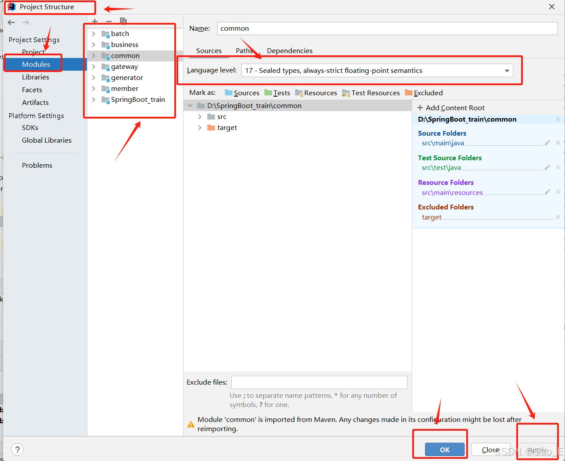Select the business module
The image size is (565, 461).
tap(124, 44)
